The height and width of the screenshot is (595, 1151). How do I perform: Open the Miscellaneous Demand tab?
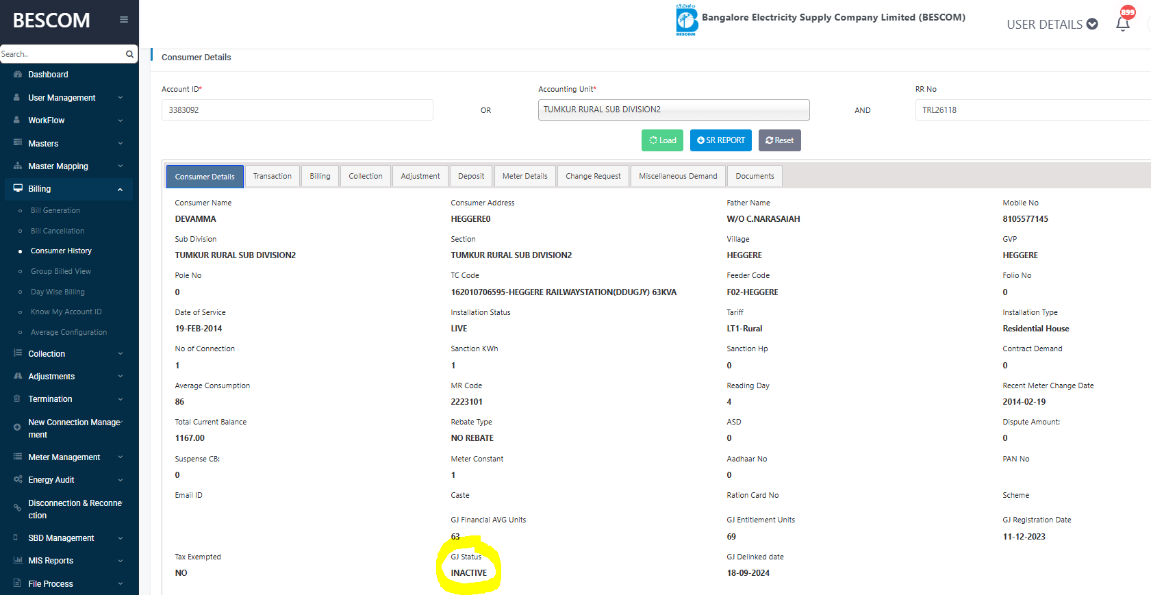(678, 176)
